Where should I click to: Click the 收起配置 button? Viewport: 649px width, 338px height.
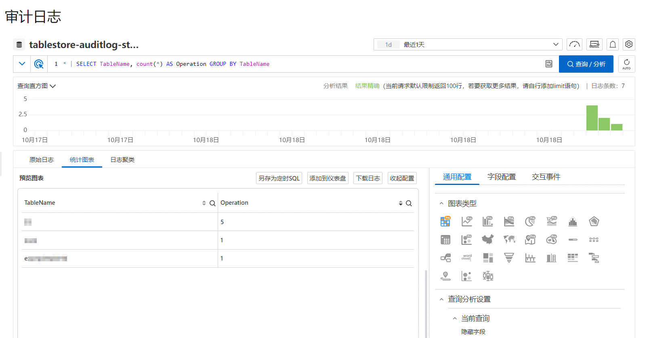[x=402, y=178]
